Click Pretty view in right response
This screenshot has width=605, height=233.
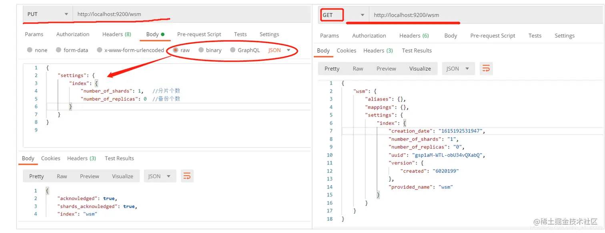[332, 69]
